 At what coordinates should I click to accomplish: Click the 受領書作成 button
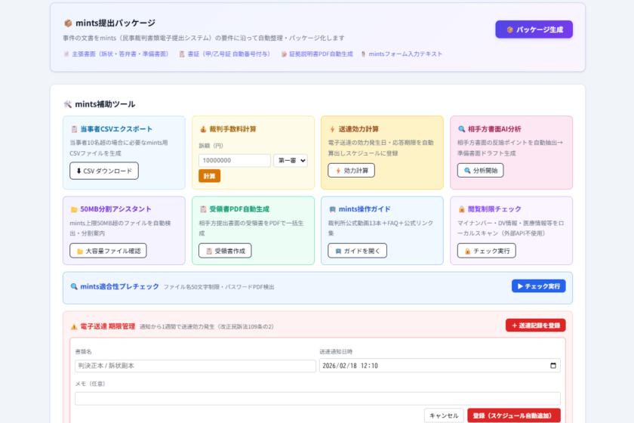(225, 251)
